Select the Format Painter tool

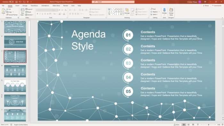pyautogui.click(x=12, y=15)
